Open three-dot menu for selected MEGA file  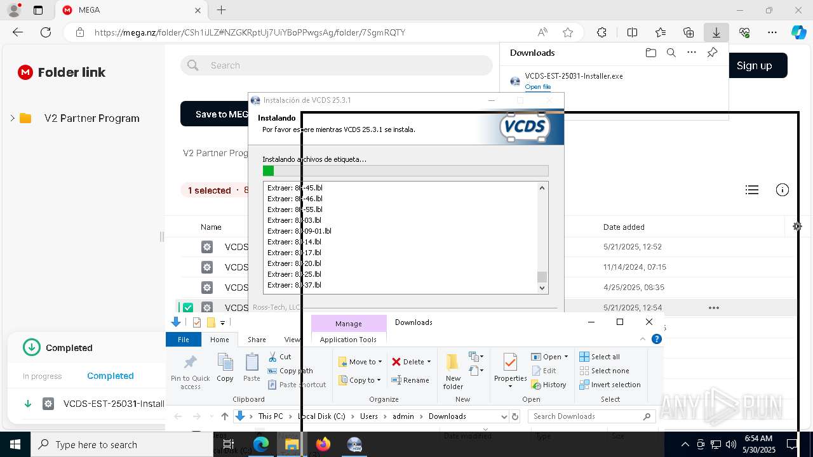(x=714, y=308)
